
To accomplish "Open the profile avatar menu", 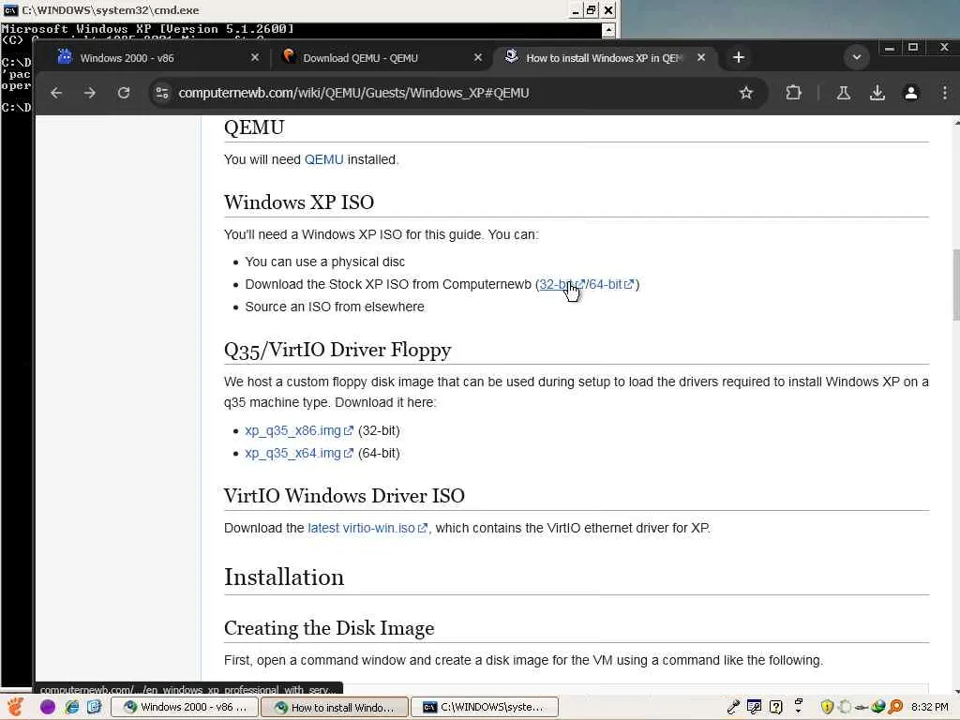I will [x=911, y=93].
